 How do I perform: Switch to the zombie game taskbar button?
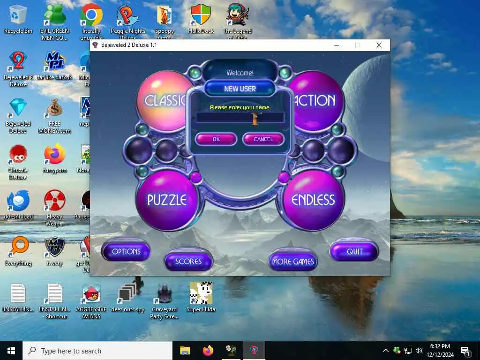point(231,351)
